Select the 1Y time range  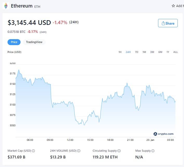[x=168, y=52]
